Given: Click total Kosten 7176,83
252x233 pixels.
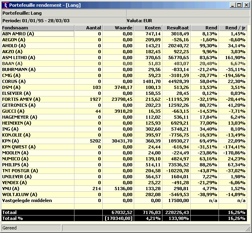Looking at the screenshot, I should point(152,212).
